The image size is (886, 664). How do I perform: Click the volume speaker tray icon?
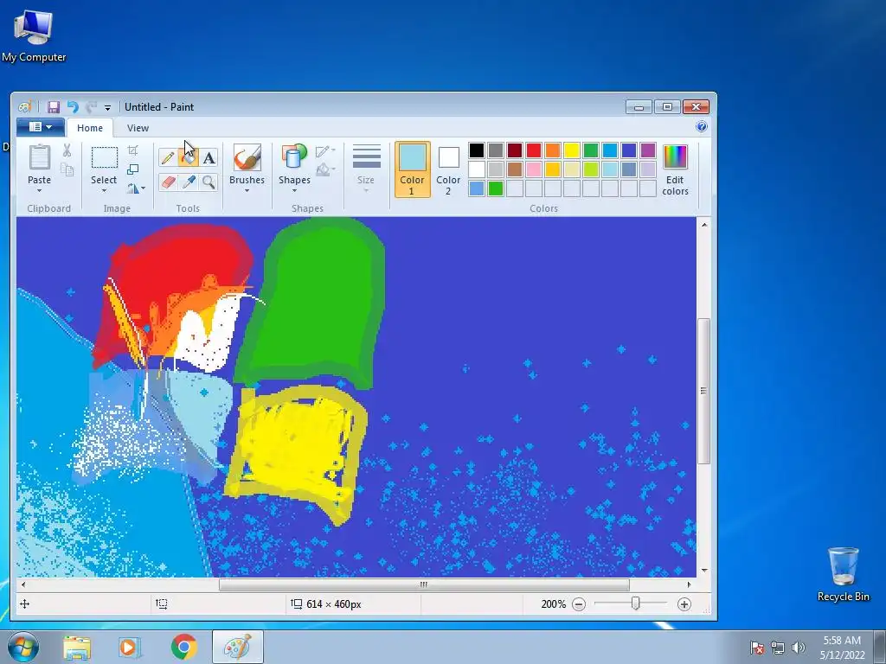(798, 648)
